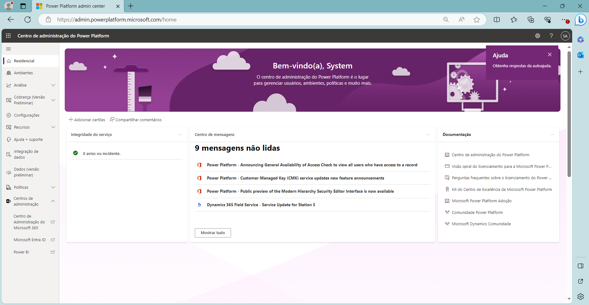Viewport: 589px width, 305px height.
Task: Open Customer-Managed Key service updates message
Action: (x=295, y=178)
